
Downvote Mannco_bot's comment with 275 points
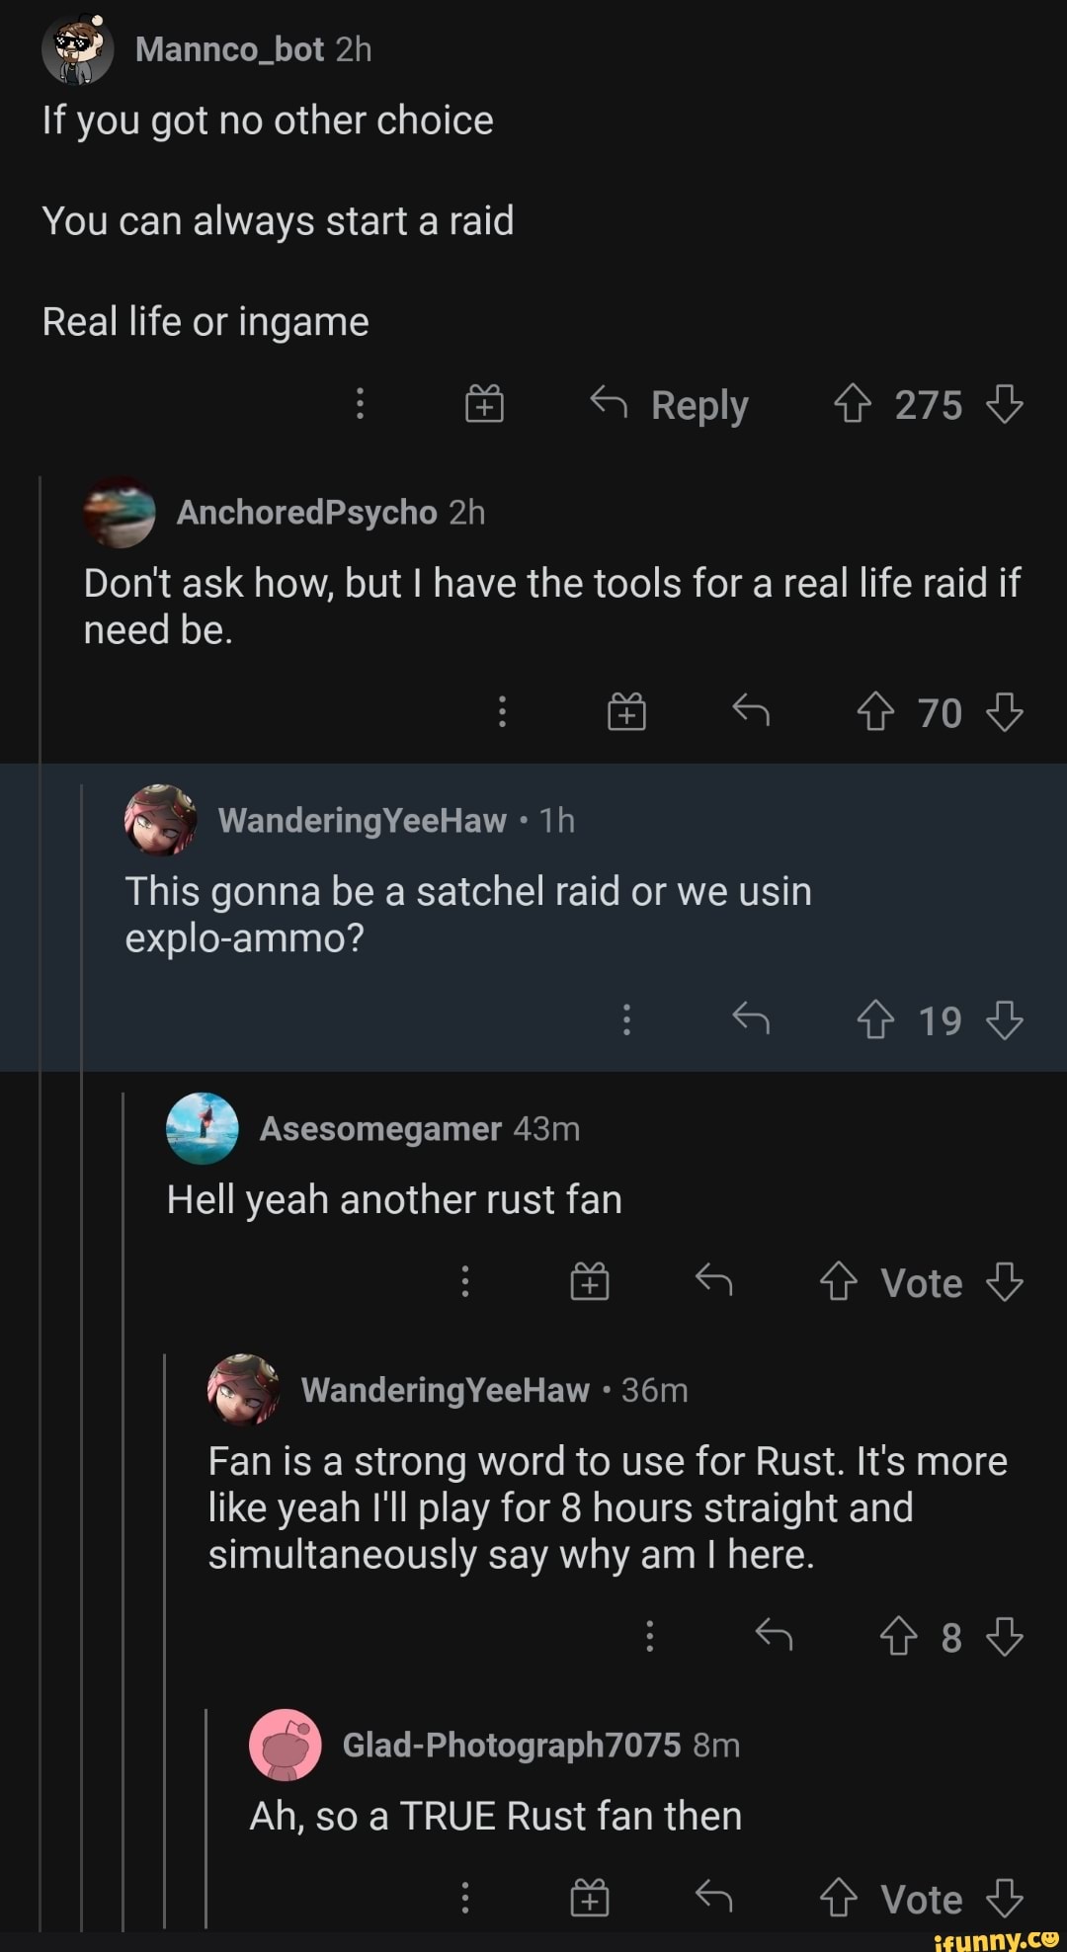(1005, 404)
